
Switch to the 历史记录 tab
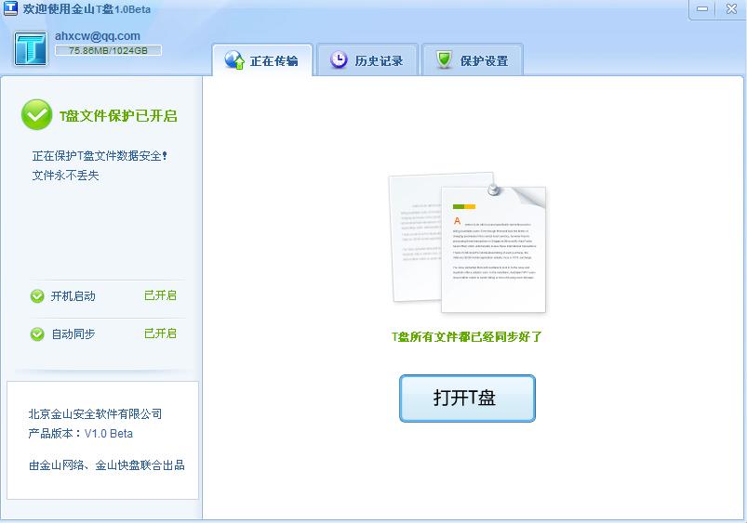pyautogui.click(x=367, y=60)
